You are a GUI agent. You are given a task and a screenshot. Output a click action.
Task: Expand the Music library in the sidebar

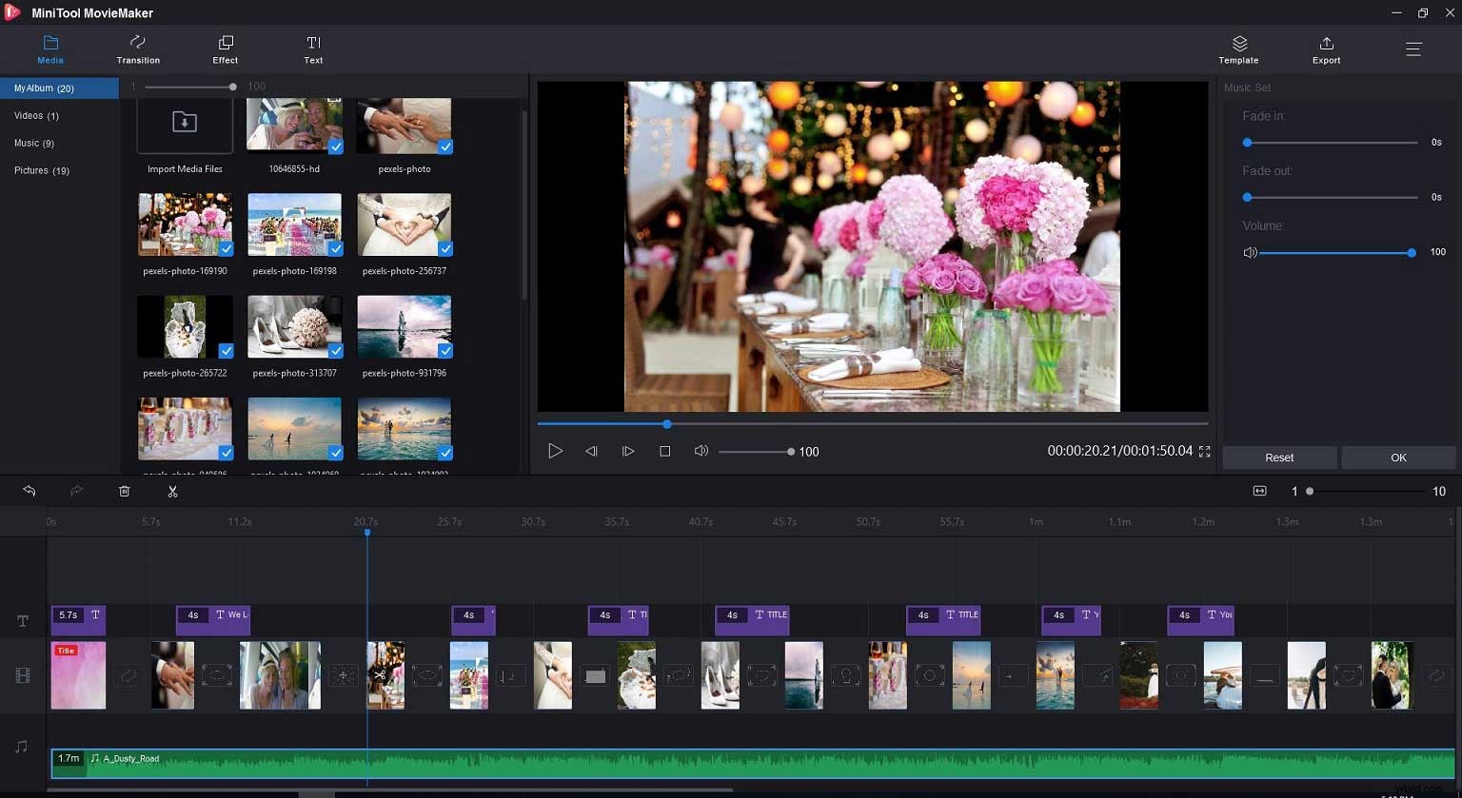34,143
